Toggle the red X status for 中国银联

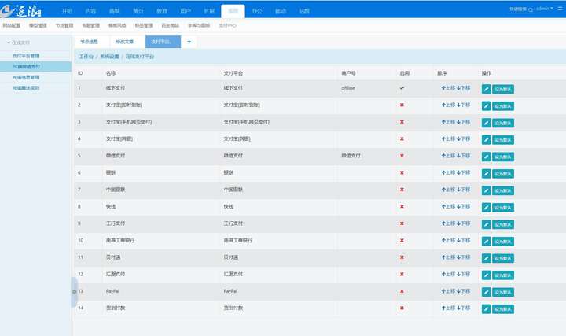pyautogui.click(x=402, y=190)
